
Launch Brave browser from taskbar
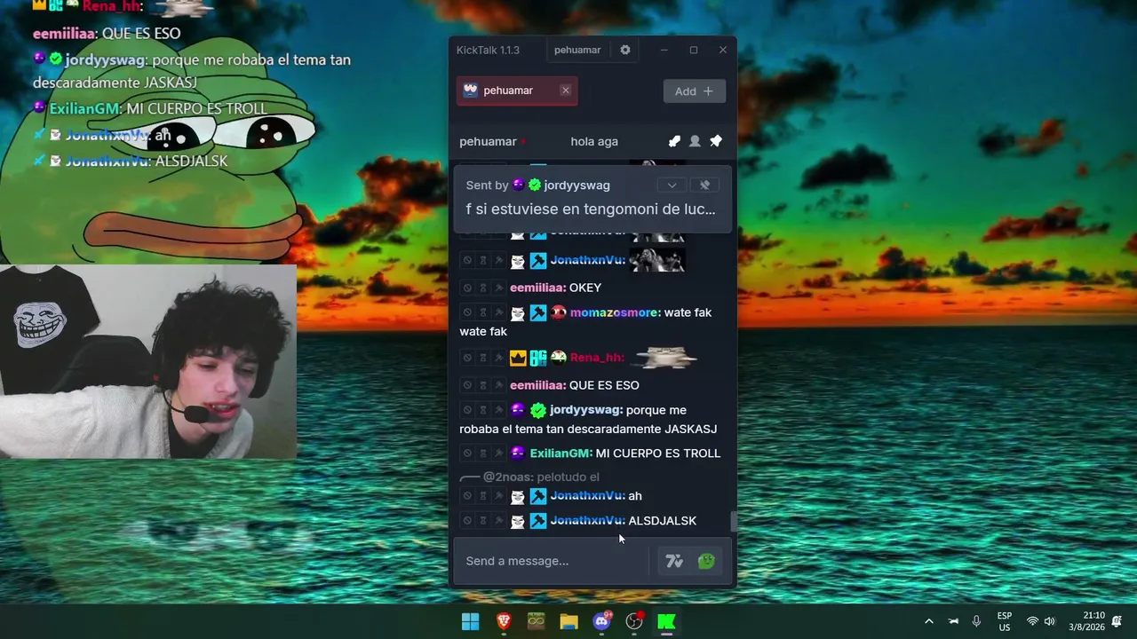tap(504, 621)
